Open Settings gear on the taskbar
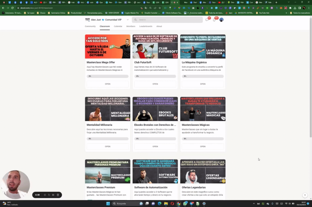 [204, 204]
